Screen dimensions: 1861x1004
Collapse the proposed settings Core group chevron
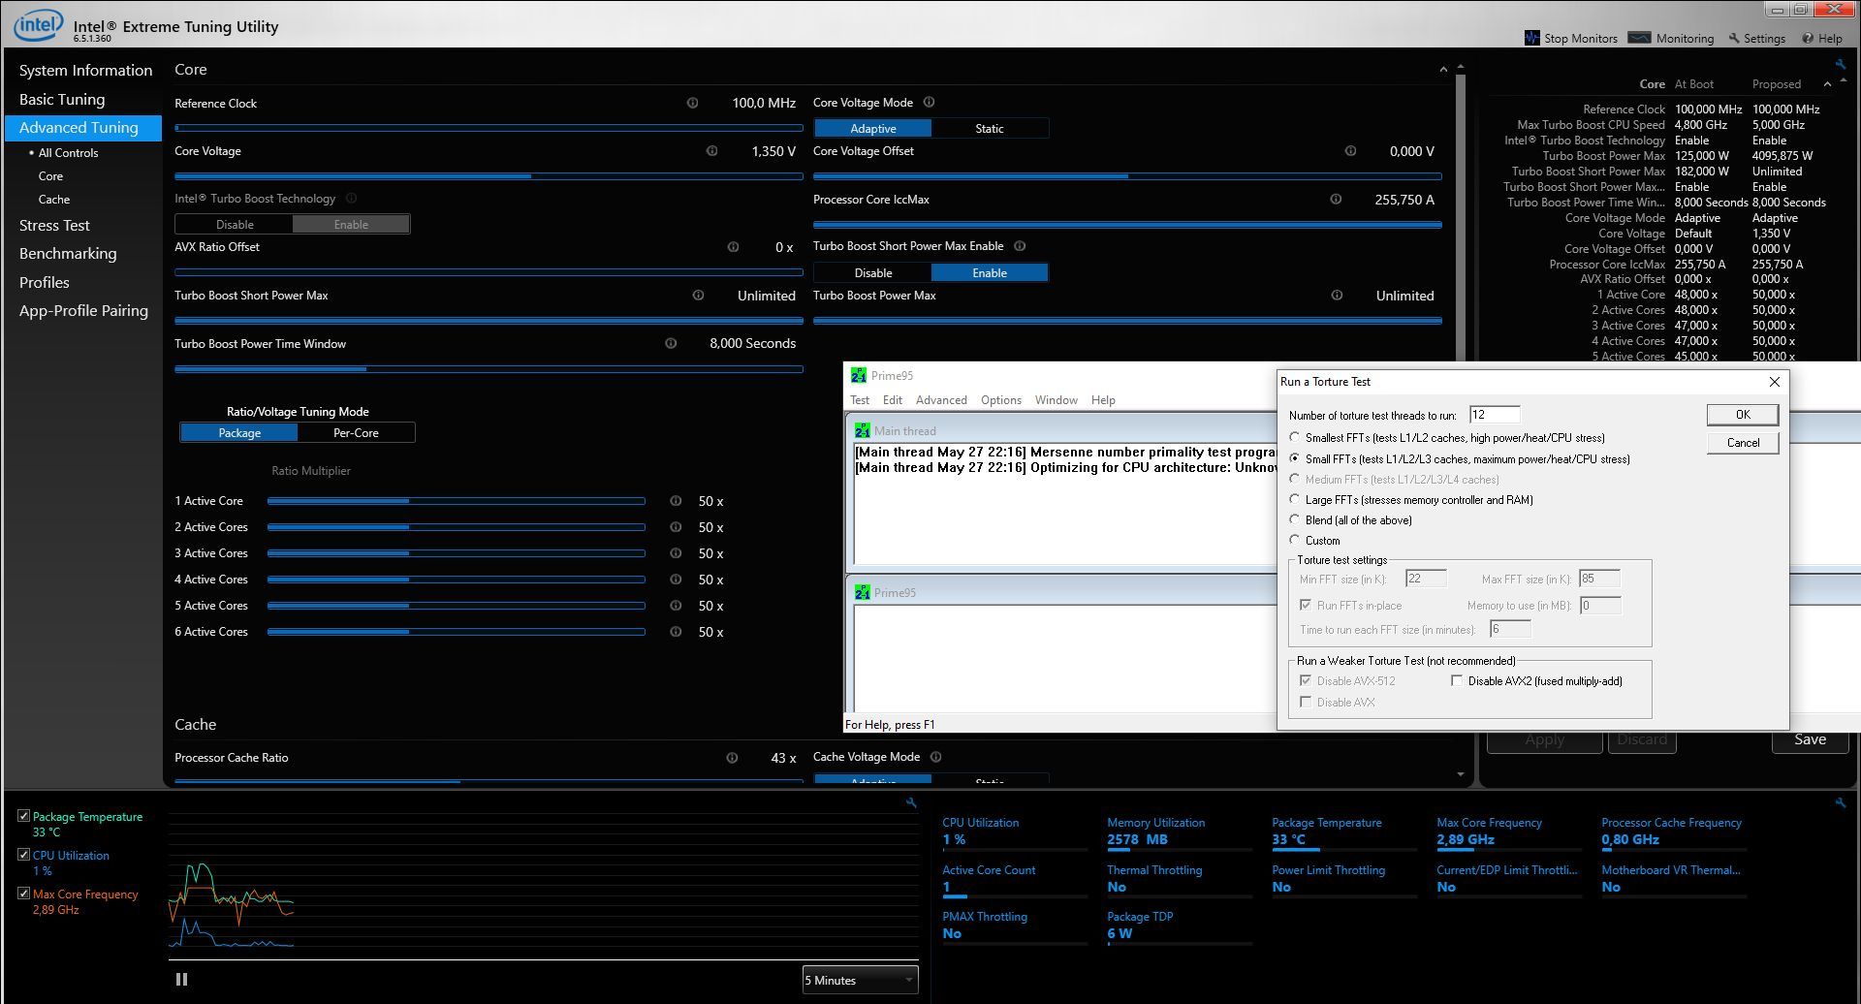(x=1827, y=84)
